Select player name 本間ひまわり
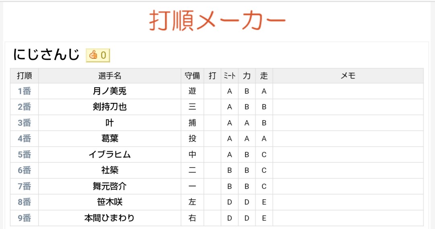 pos(110,218)
